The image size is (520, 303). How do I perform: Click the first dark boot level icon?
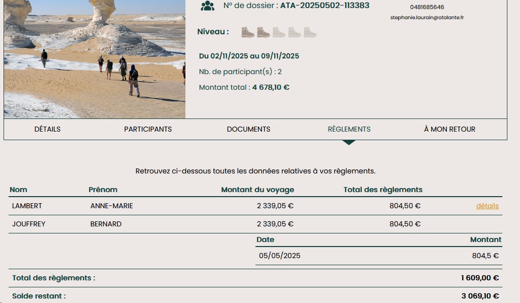pyautogui.click(x=247, y=32)
